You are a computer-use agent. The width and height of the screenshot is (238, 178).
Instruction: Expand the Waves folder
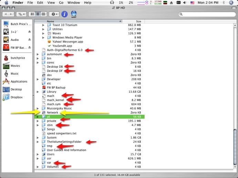(43, 33)
